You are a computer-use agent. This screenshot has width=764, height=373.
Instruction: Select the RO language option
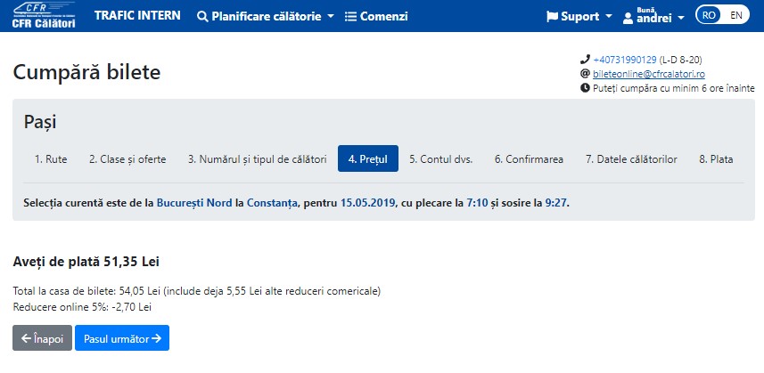coord(709,15)
